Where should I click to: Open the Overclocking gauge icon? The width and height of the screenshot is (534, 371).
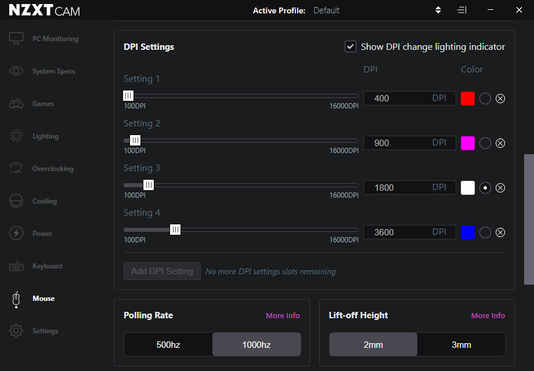click(16, 168)
